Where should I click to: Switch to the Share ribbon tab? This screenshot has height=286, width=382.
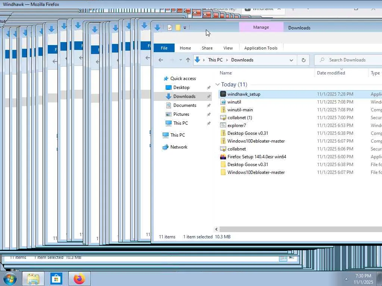tap(207, 48)
